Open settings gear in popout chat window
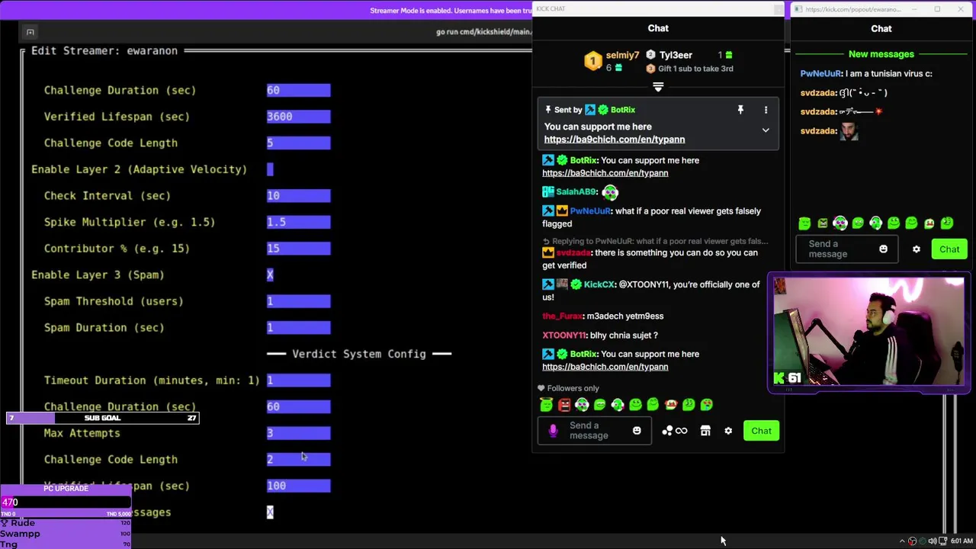 tap(917, 249)
